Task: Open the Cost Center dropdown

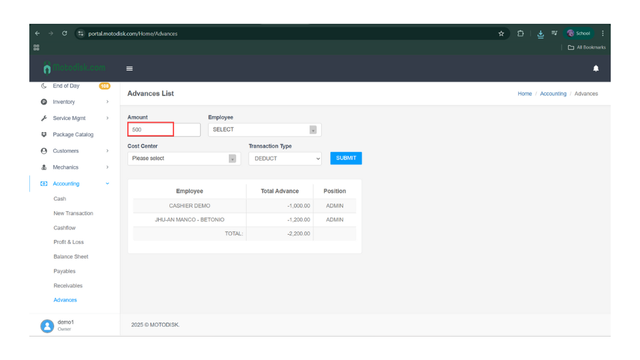Action: 184,159
